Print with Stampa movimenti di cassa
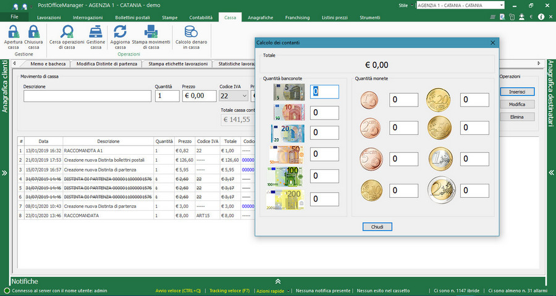This screenshot has width=556, height=296. click(x=151, y=31)
